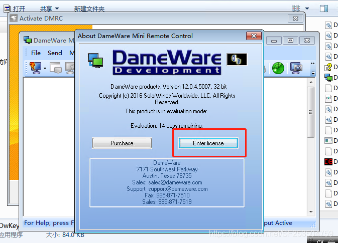The width and height of the screenshot is (338, 243).
Task: Open view options dropdown arrow in Explorer
Action: pos(307,9)
